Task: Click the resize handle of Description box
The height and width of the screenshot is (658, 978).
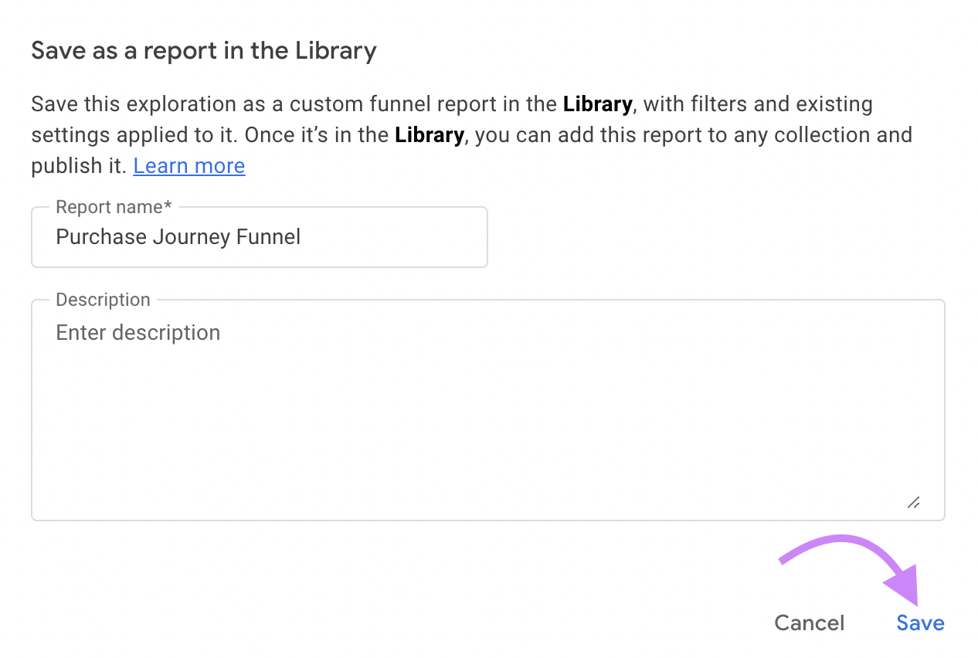Action: pos(915,503)
